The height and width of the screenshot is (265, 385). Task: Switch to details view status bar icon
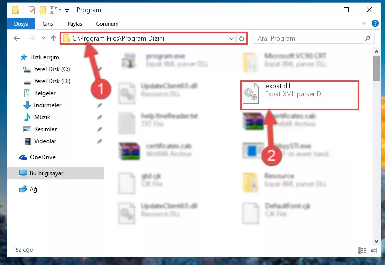[x=362, y=250]
